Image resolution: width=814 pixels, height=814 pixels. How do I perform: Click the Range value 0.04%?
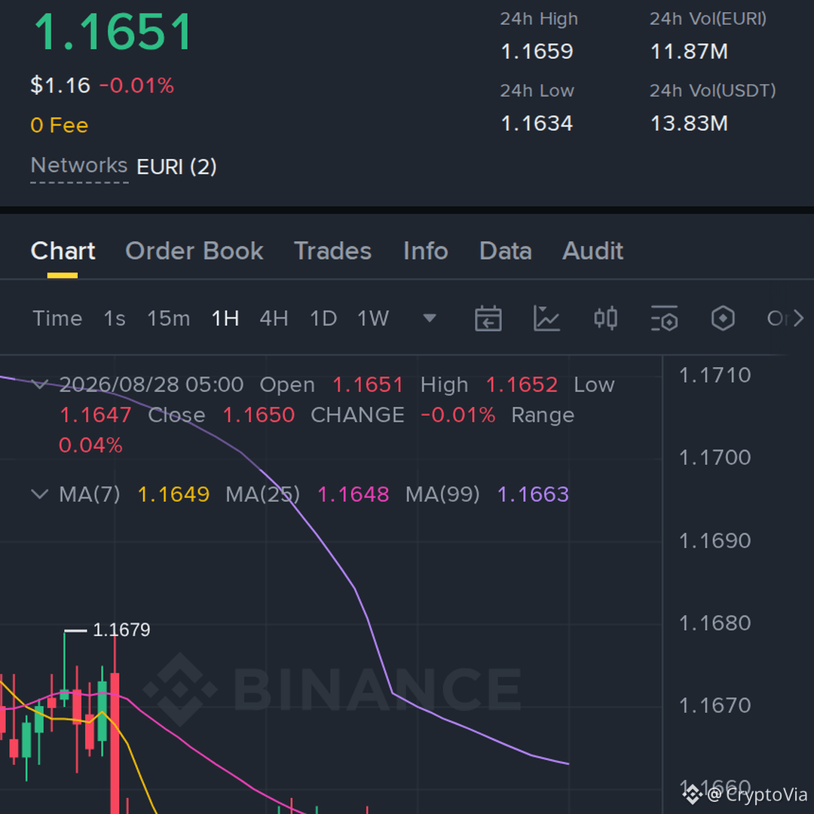coord(90,445)
